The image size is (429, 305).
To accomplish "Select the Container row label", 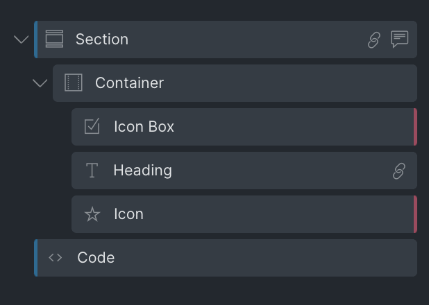I will point(129,82).
